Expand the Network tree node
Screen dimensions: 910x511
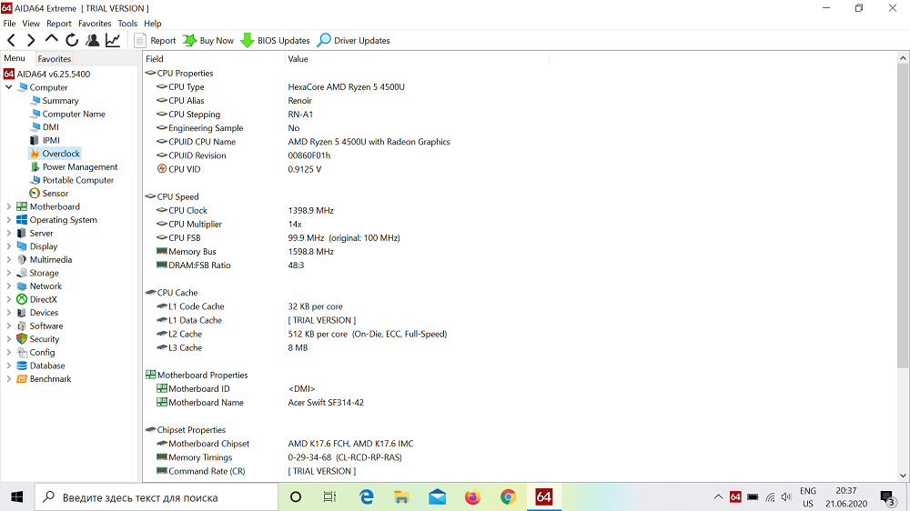click(x=9, y=286)
